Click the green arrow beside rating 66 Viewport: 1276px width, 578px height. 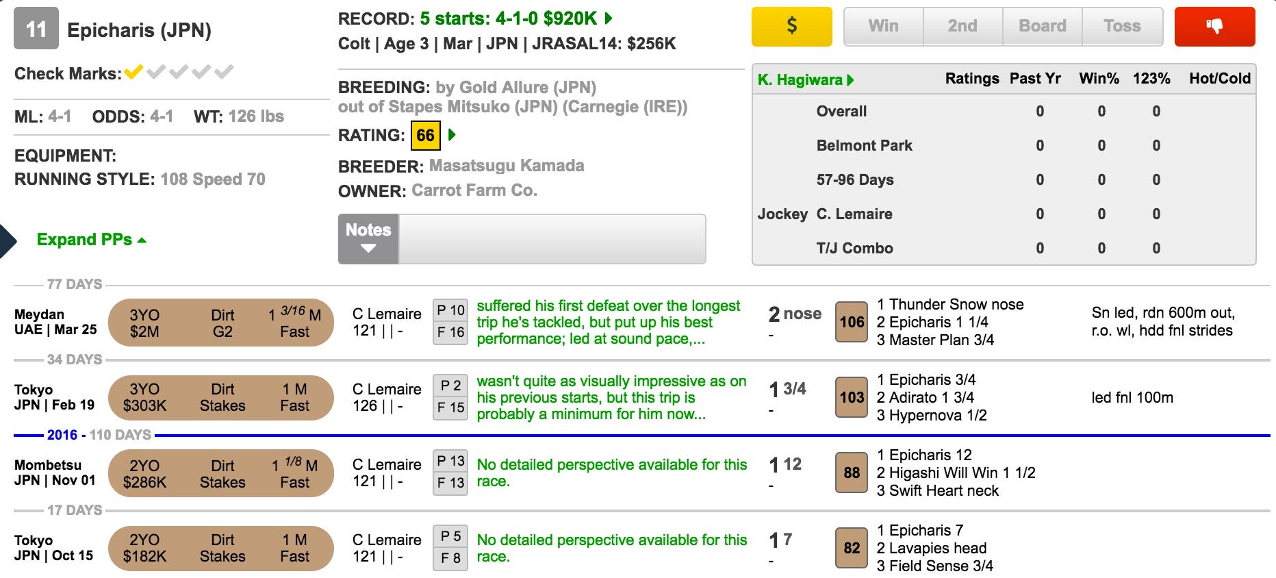pyautogui.click(x=452, y=135)
